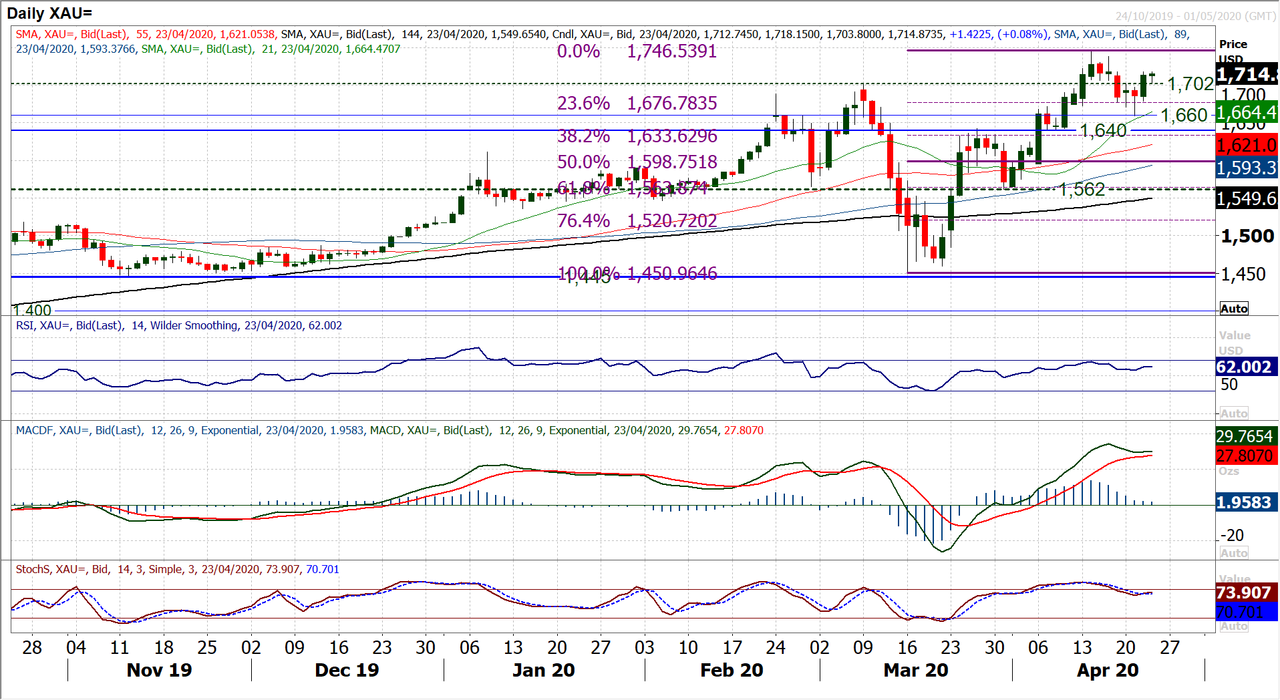Image resolution: width=1280 pixels, height=700 pixels.
Task: Select the green 1,664.4 SMA price tag
Action: point(1247,112)
